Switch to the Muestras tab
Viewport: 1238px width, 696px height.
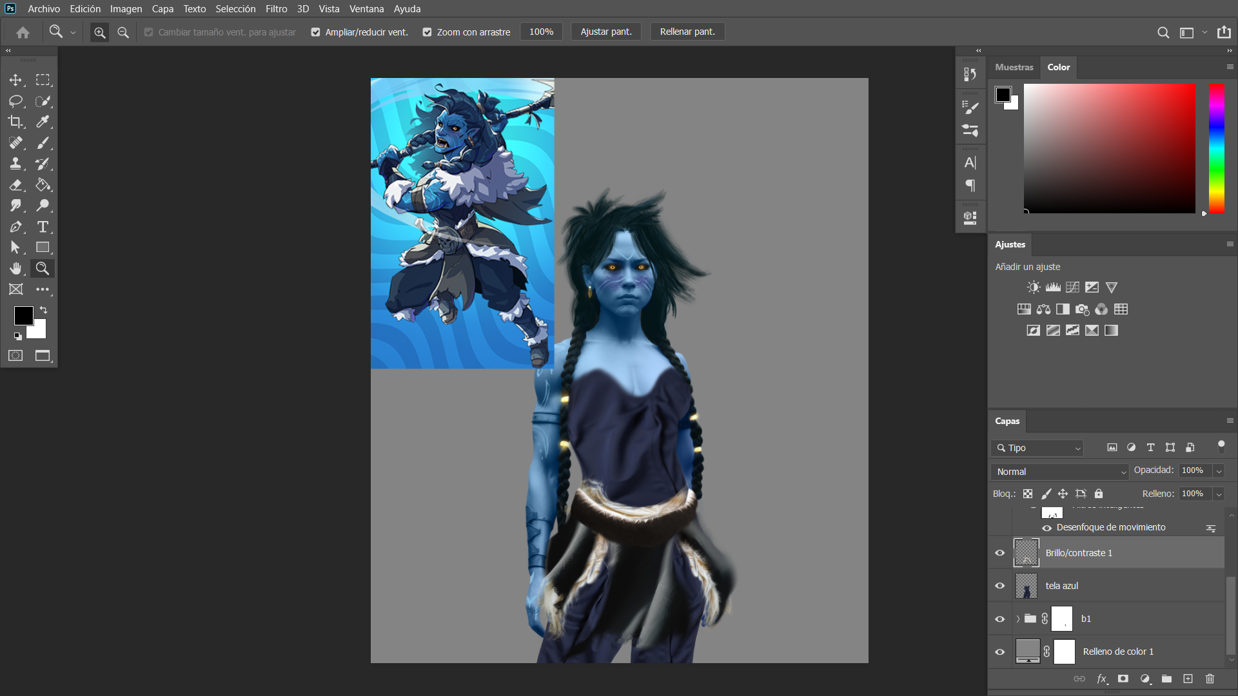(x=1014, y=67)
